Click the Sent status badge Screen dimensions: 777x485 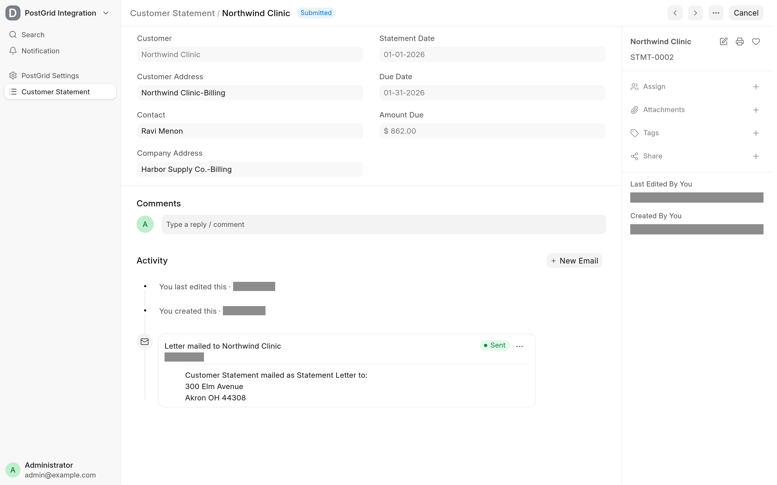pyautogui.click(x=495, y=345)
